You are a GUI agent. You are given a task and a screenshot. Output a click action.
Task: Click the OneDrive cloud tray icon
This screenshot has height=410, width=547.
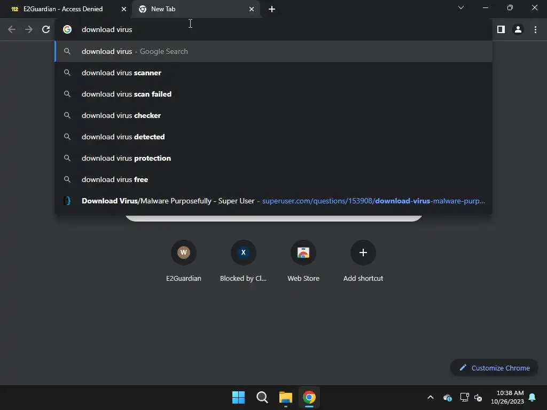click(x=447, y=397)
